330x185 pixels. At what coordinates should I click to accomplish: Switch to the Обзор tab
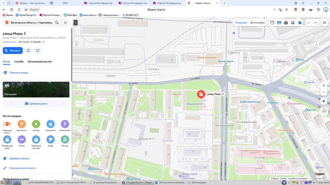[x=6, y=62]
